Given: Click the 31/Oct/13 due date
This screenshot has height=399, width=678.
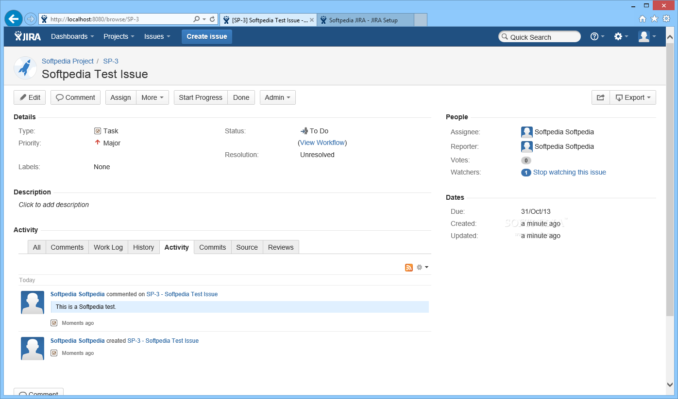Looking at the screenshot, I should coord(536,211).
